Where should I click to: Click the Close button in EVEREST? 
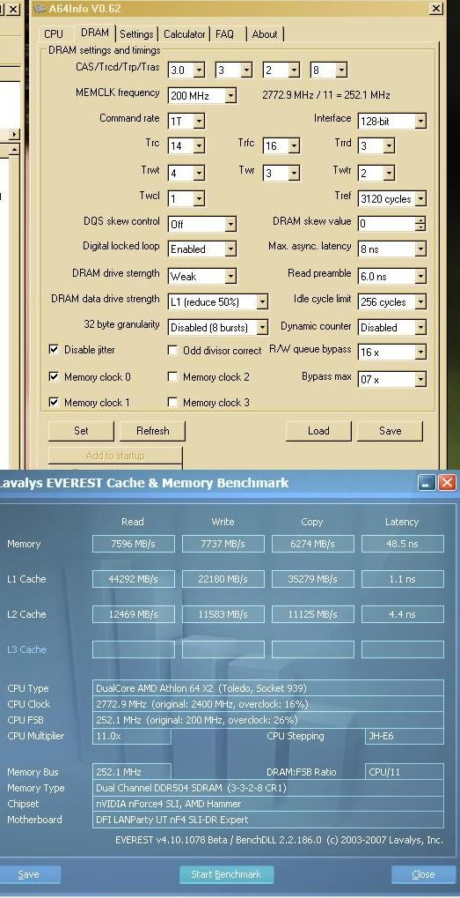[423, 874]
